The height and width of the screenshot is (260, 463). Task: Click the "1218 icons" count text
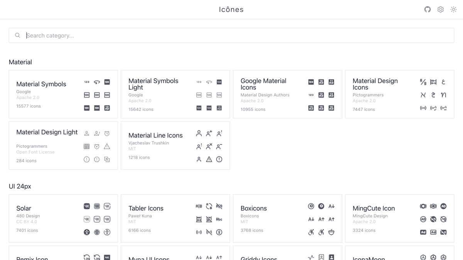[x=139, y=157]
